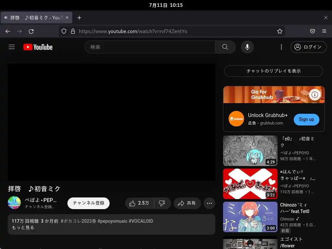
Task: Open ぺぽよ⋆PEP... channel name link
Action: click(x=41, y=200)
